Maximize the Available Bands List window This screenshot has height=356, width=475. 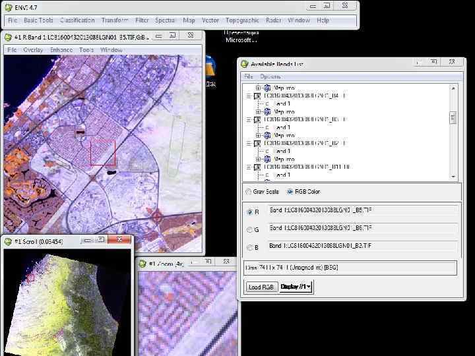tap(434, 62)
